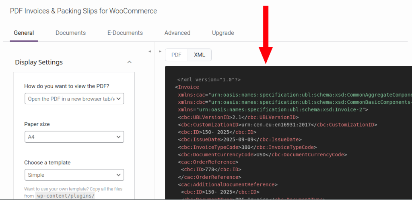412x200 pixels.
Task: Open the Paper size dropdown
Action: 74,137
